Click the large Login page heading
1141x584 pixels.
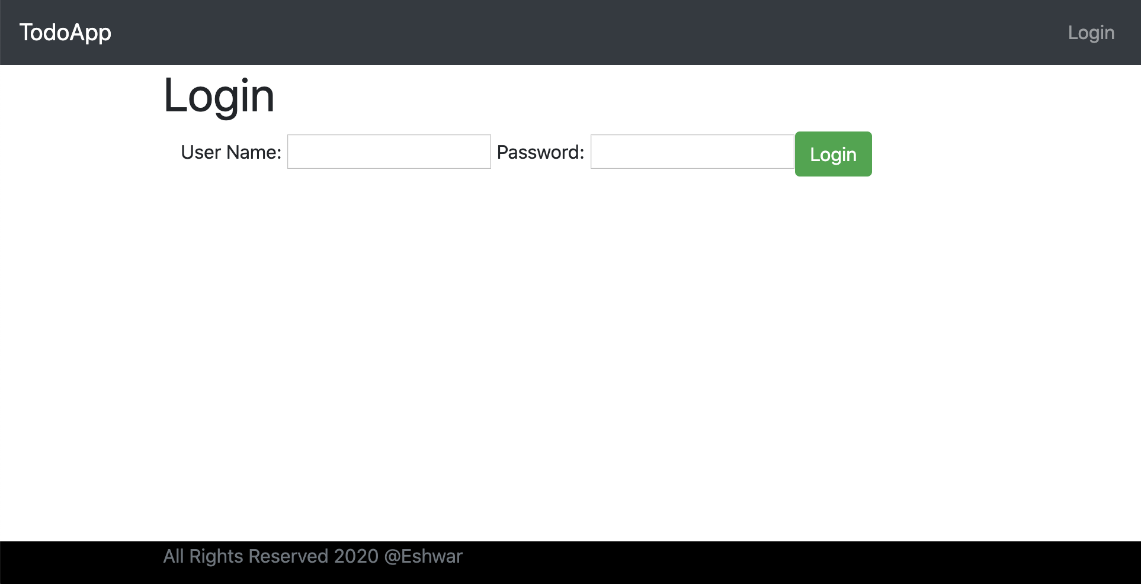[x=219, y=96]
